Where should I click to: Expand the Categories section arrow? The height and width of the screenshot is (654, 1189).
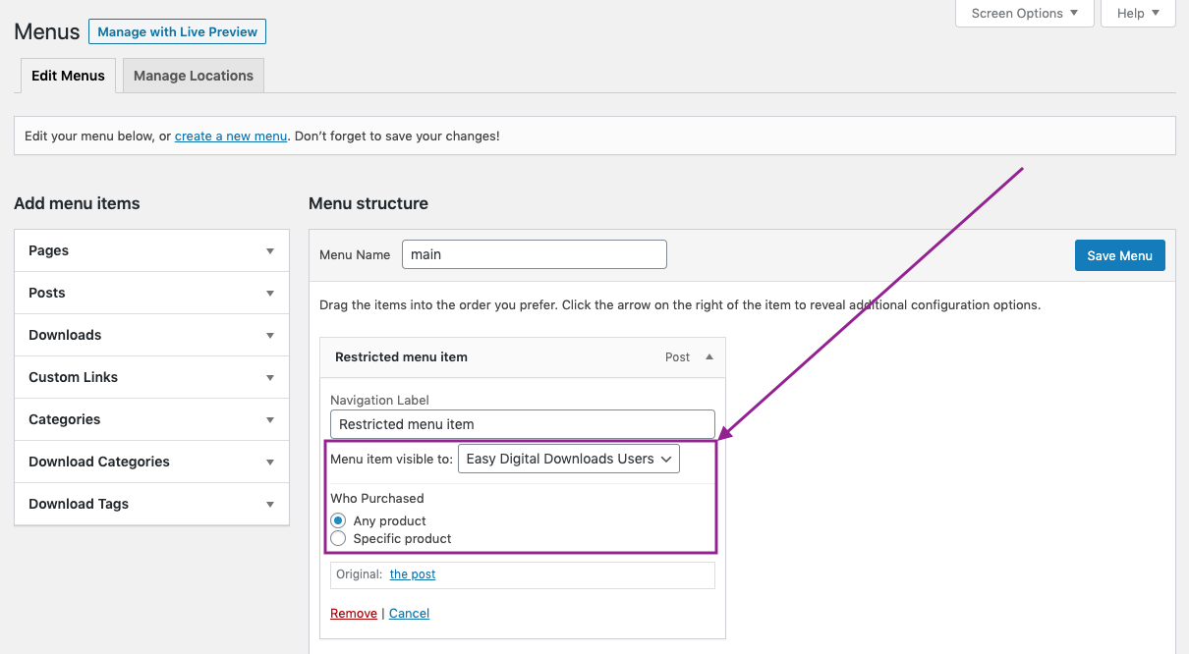coord(270,420)
